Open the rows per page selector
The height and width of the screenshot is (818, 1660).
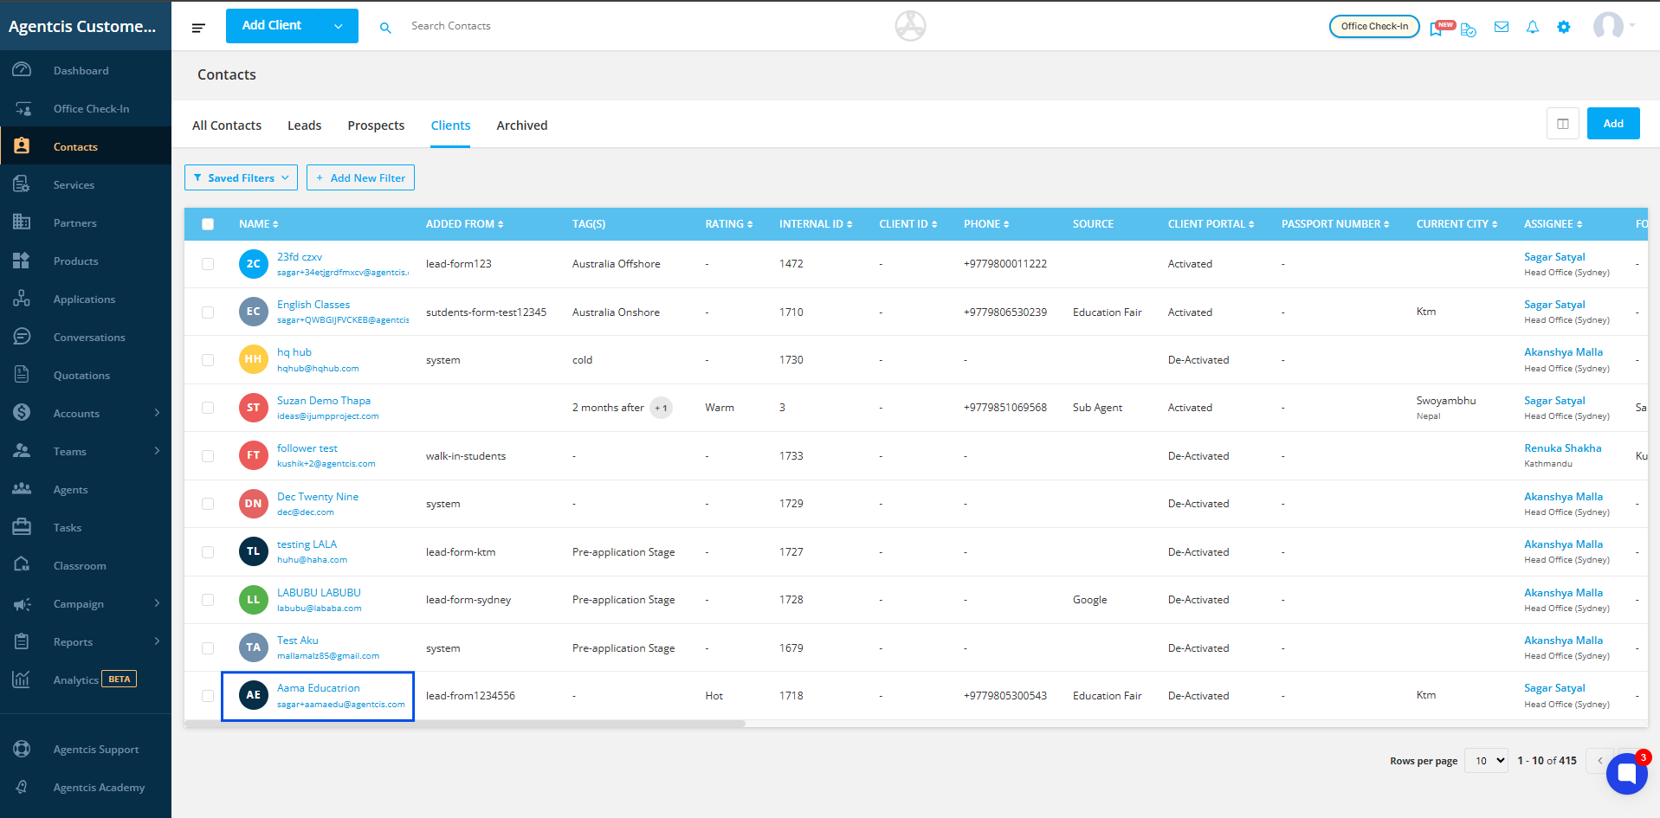[1486, 761]
